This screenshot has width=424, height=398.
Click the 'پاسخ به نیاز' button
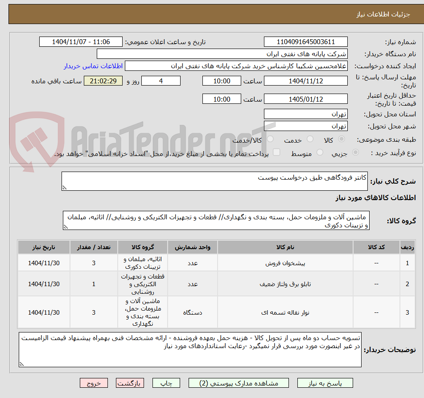tap(325, 383)
